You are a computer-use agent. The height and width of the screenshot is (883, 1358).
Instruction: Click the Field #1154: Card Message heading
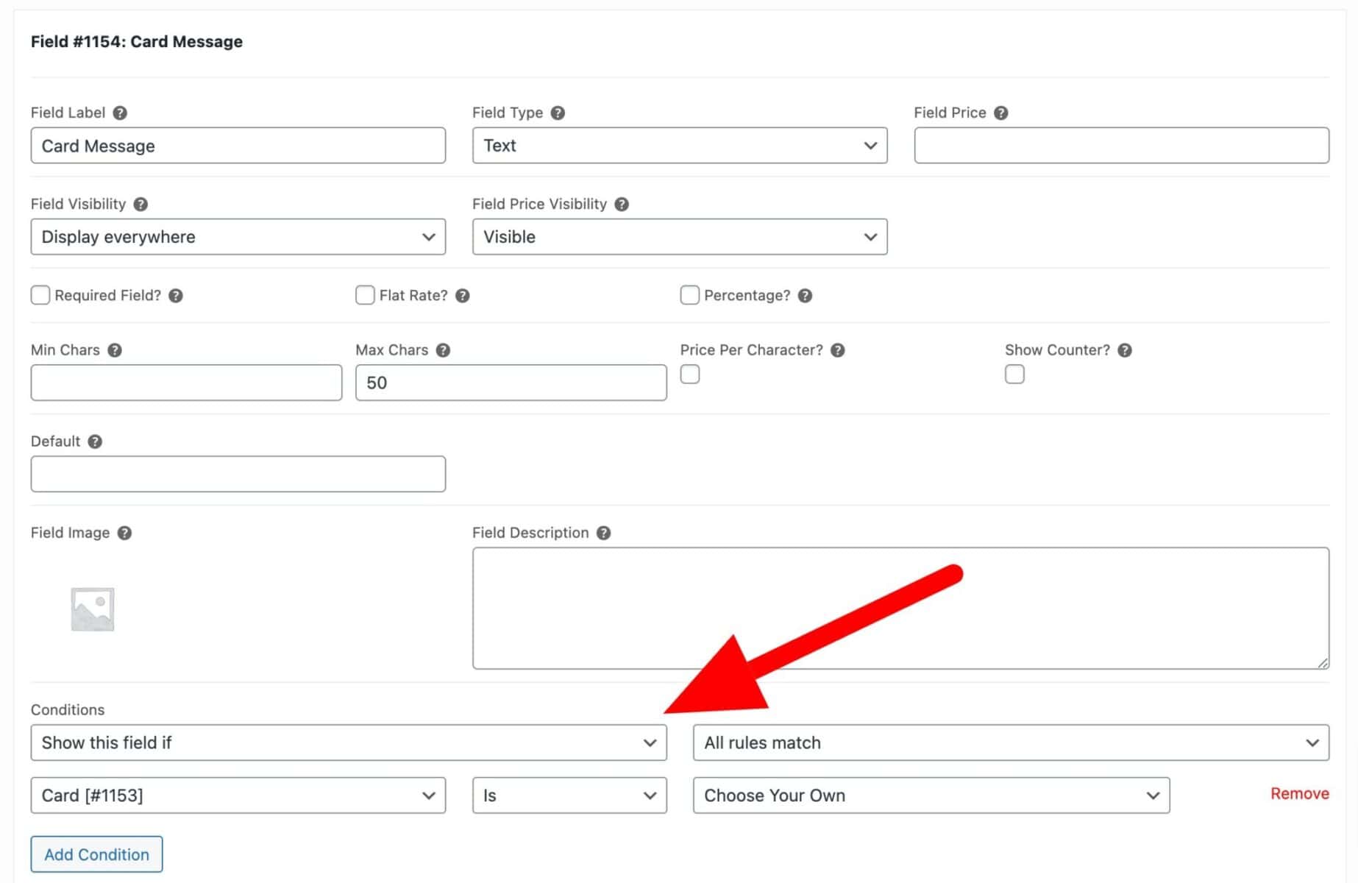137,41
